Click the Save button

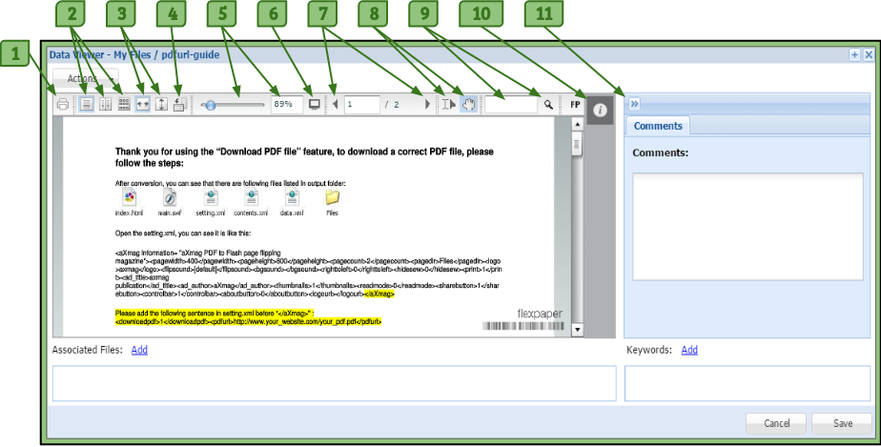842,423
